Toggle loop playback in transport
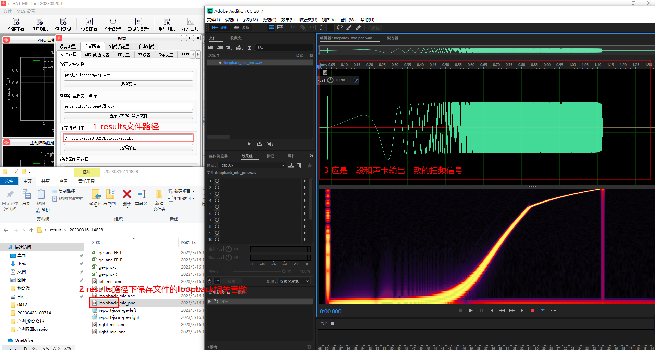Viewport: 655px width, 350px height. point(543,310)
